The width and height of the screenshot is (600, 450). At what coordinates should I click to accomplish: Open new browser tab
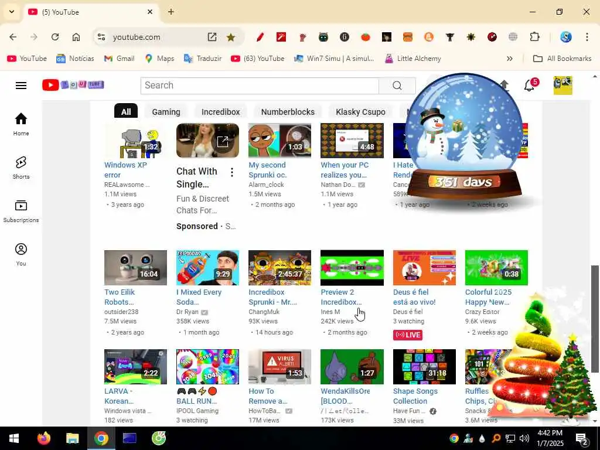point(171,12)
